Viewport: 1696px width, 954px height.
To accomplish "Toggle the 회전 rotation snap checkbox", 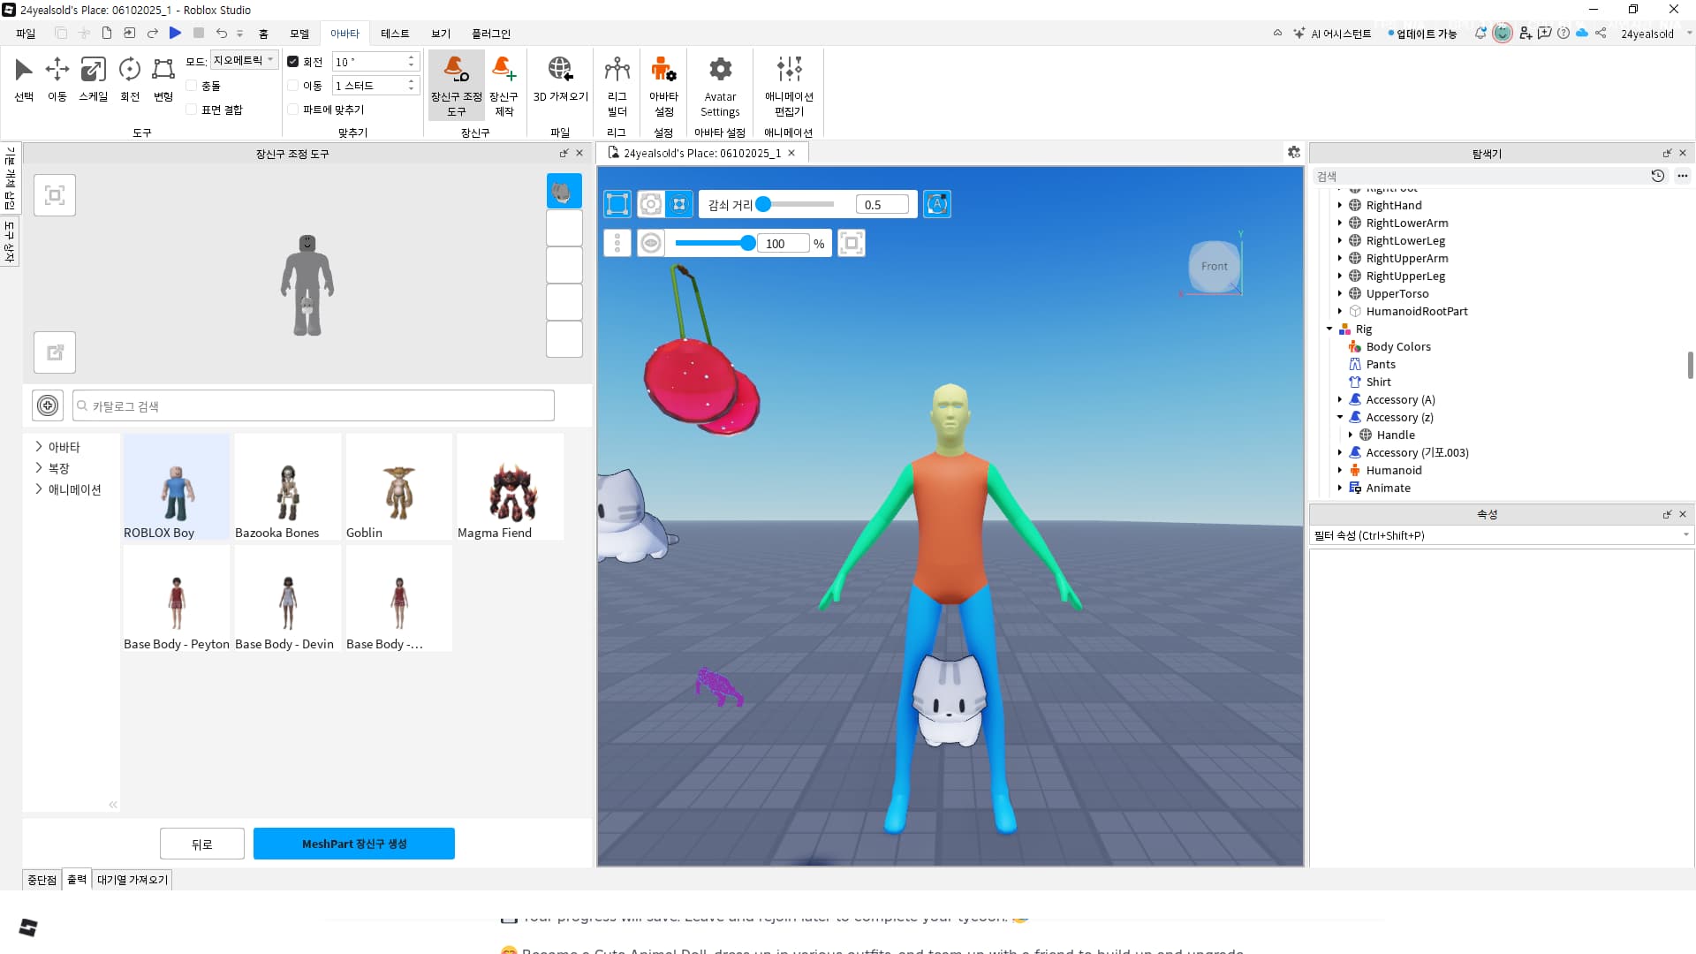I will (x=293, y=62).
